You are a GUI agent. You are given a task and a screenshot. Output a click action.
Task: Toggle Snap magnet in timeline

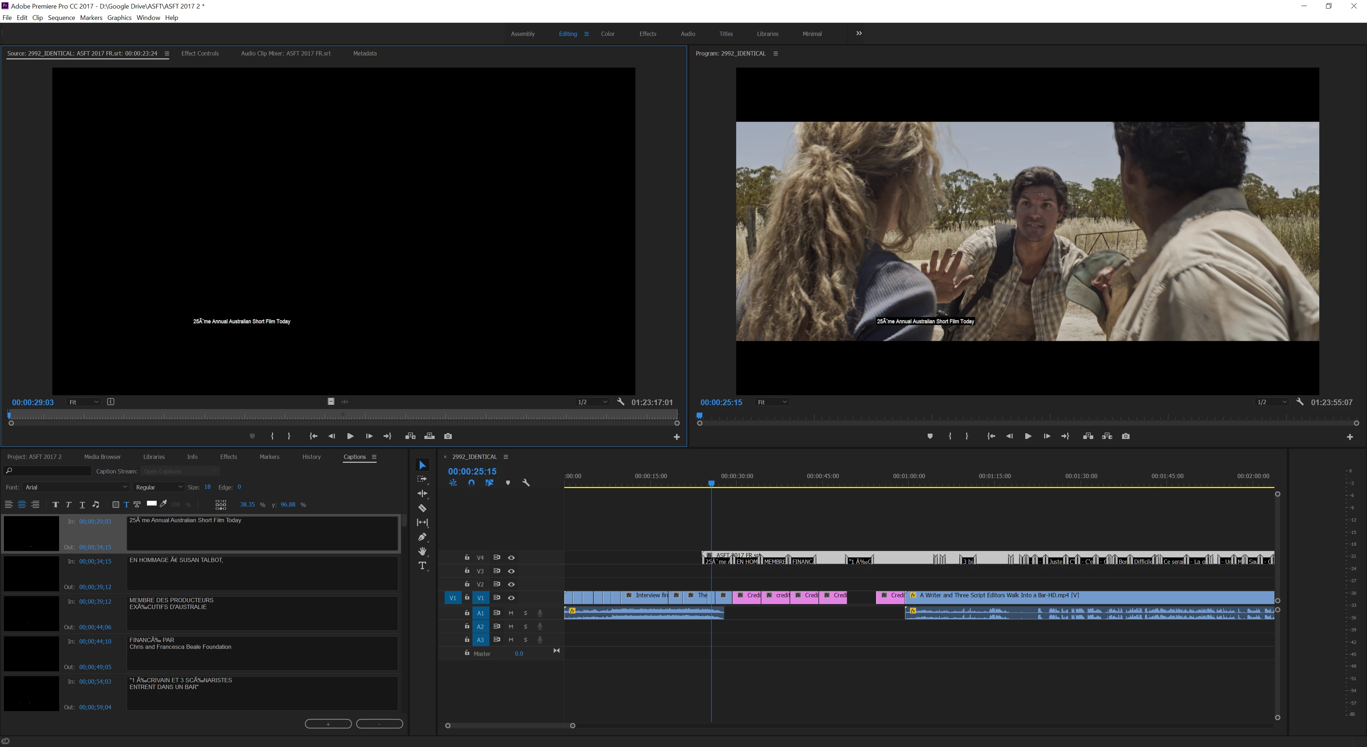pos(471,482)
